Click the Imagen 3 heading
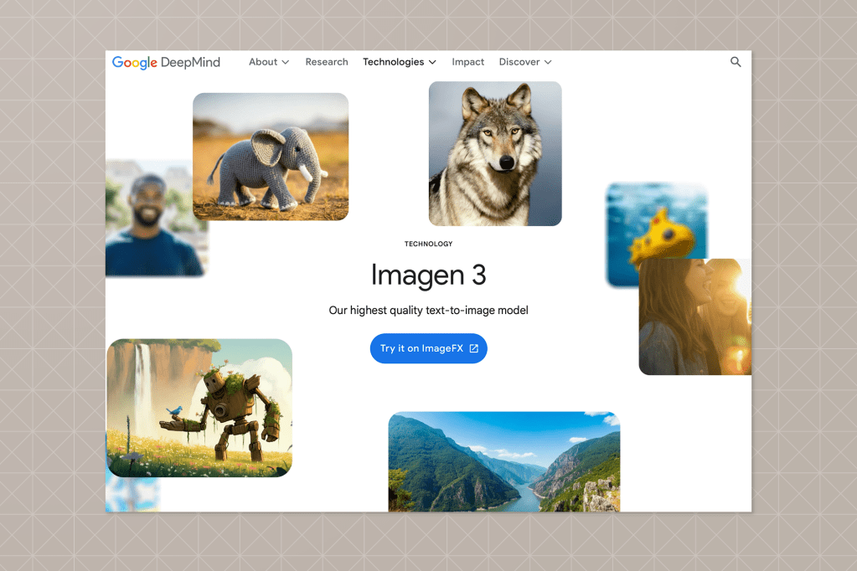This screenshot has height=571, width=857. [x=429, y=275]
